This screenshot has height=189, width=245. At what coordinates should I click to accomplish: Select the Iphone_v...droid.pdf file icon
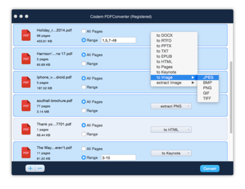tap(26, 82)
